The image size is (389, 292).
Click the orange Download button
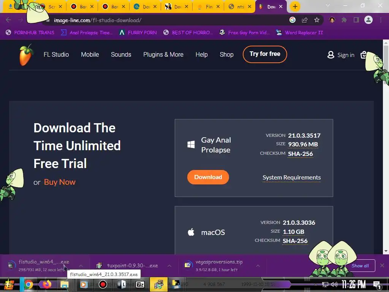[x=208, y=177]
